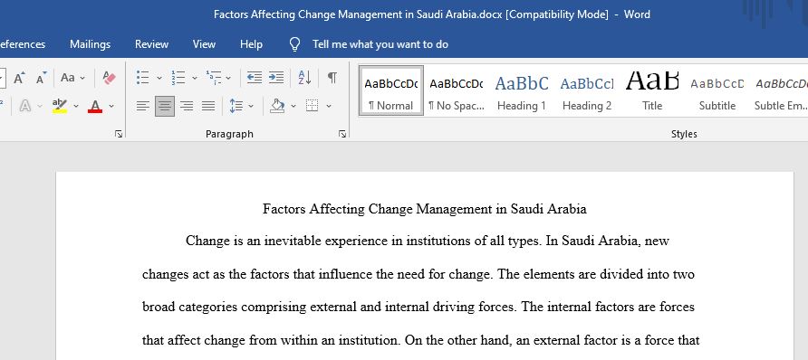The image size is (808, 360).
Task: Expand the numbering library dropdown arrow
Action: (x=194, y=78)
